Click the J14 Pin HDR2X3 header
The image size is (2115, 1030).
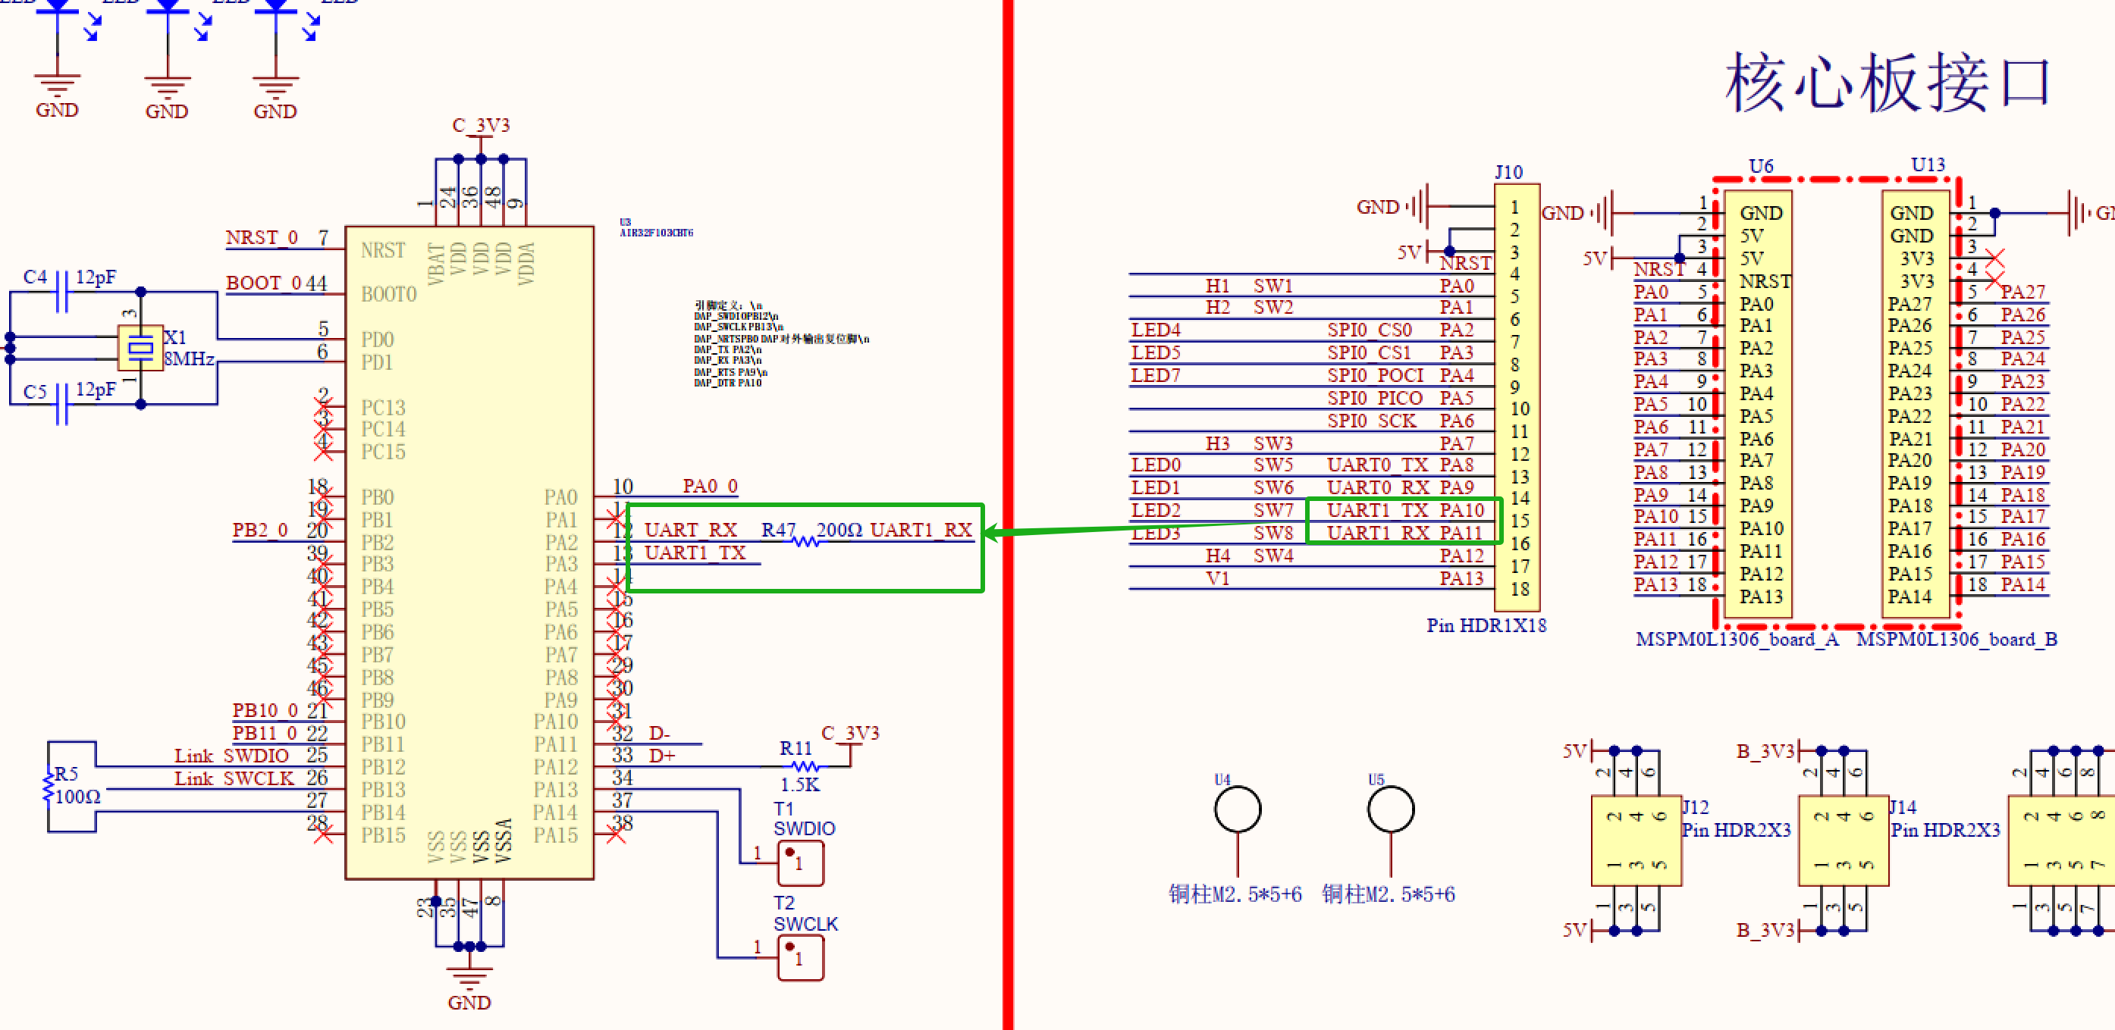pyautogui.click(x=1843, y=841)
